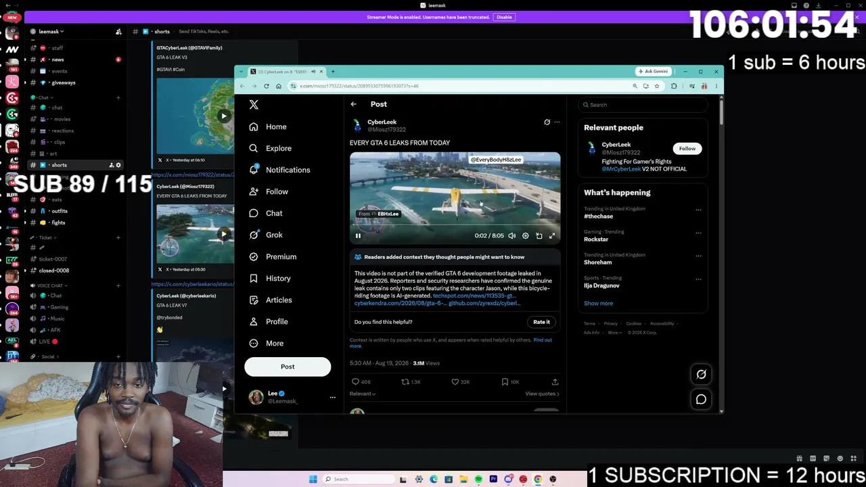Open the floating Grok button
This screenshot has width=866, height=487.
click(701, 374)
